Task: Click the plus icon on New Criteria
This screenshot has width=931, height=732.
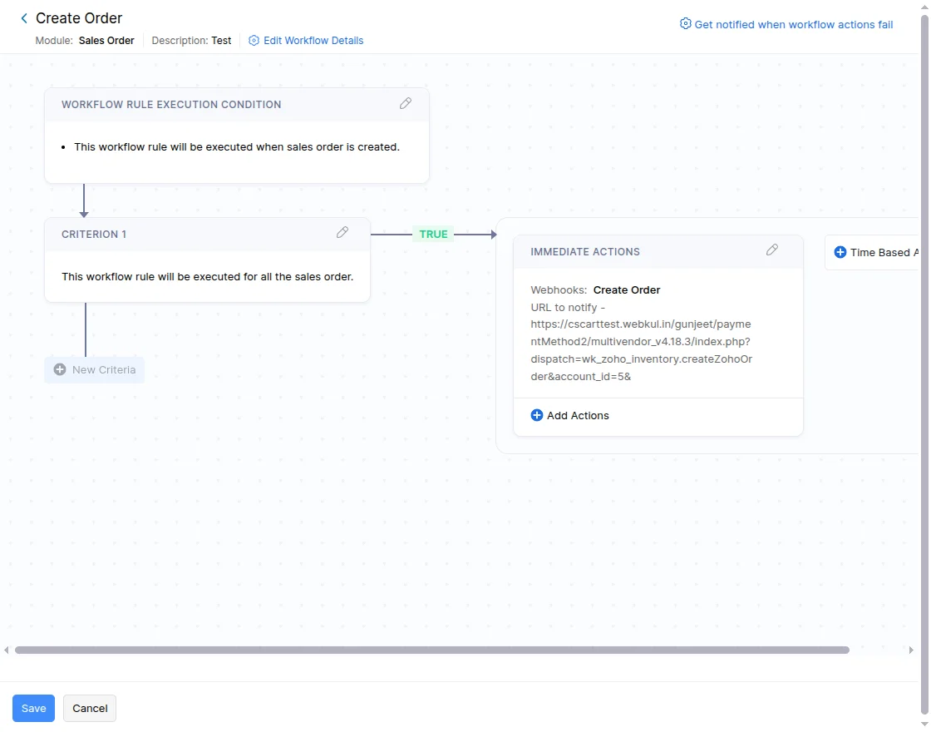Action: pos(60,369)
